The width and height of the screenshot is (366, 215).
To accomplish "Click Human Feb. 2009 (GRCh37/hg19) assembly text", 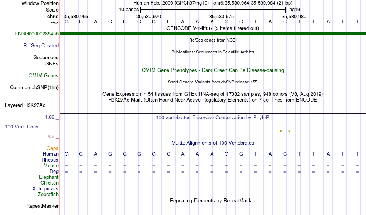I will pos(171,3).
